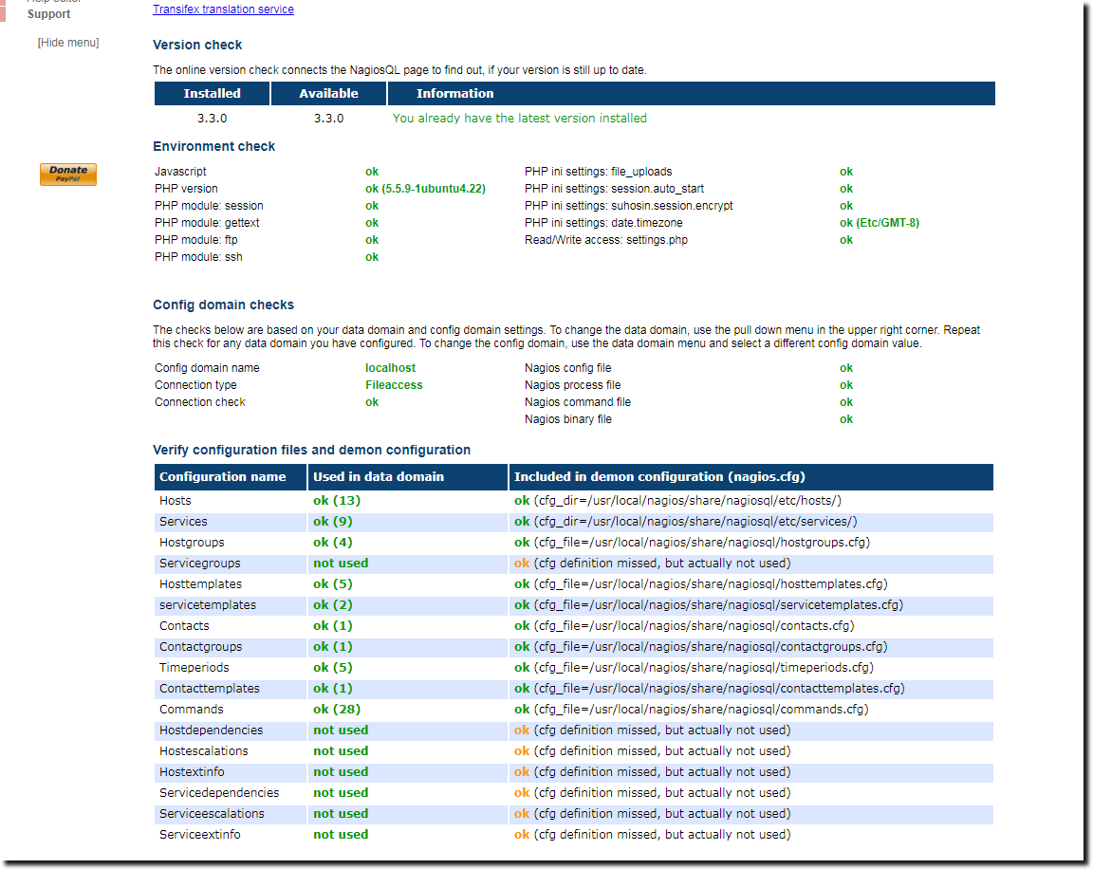Select the Hostgroups row name
Viewport: 1093px width, 869px height.
(192, 542)
